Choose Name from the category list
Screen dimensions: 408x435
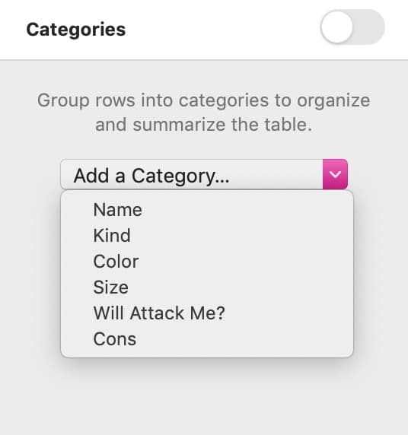tap(207, 210)
